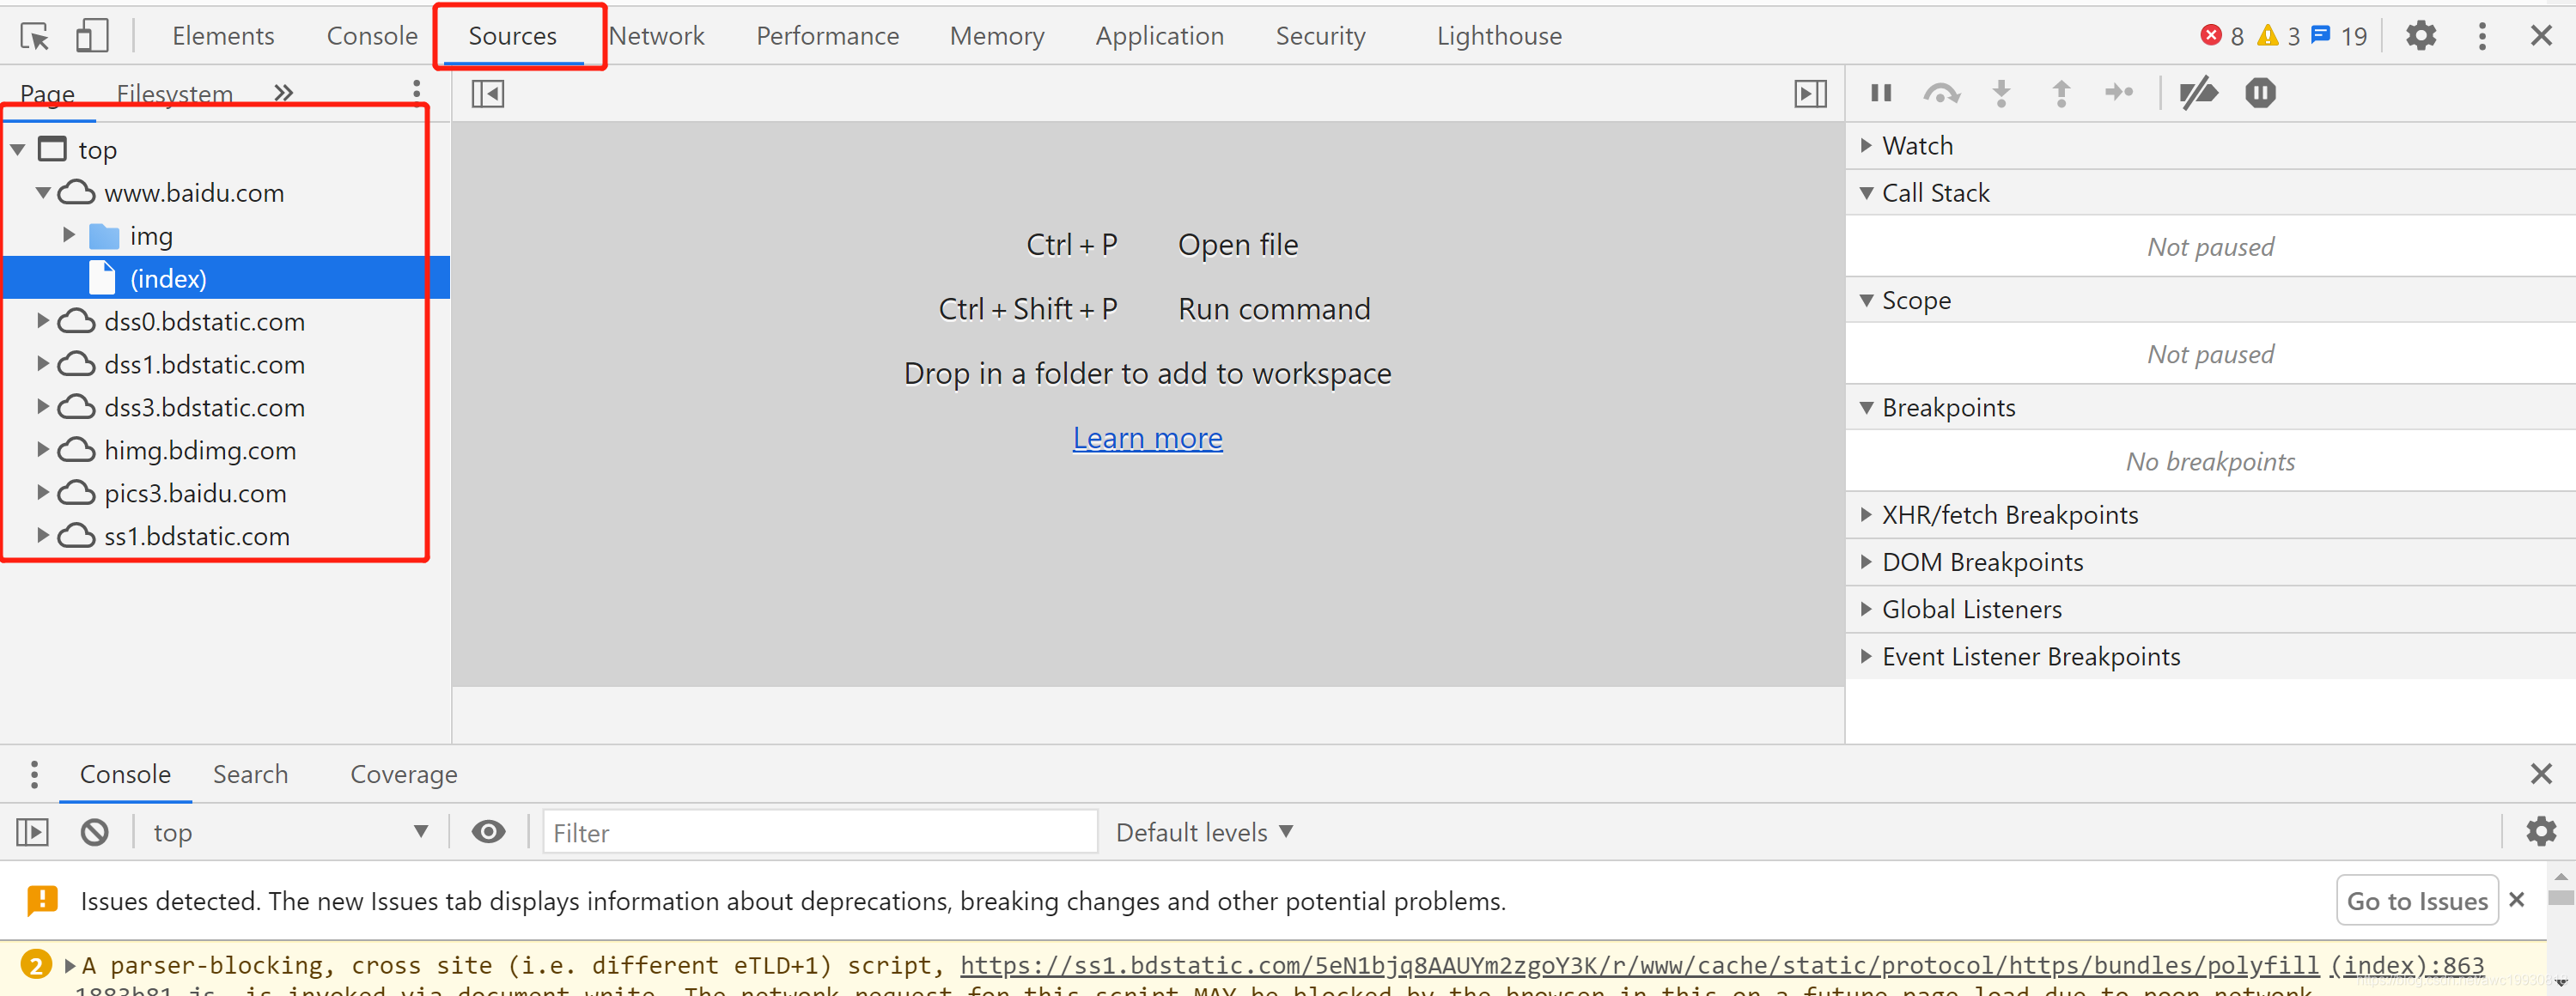Screen dimensions: 2576x996
Task: Toggle device toolbar icon
Action: click(92, 37)
